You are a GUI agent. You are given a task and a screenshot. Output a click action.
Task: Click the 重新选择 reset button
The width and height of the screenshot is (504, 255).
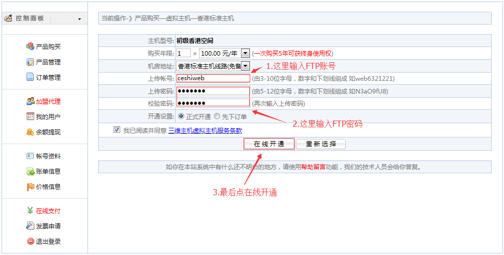(321, 144)
